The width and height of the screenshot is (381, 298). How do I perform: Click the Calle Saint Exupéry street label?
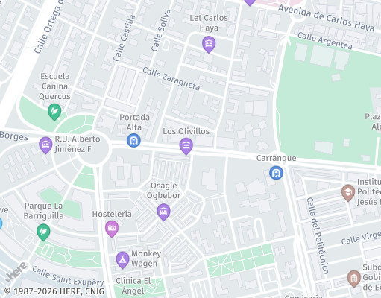click(68, 276)
